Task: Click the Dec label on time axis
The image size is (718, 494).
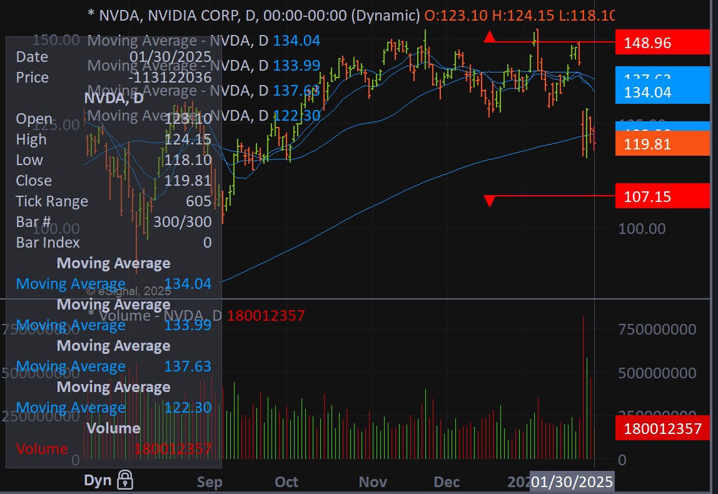Action: click(447, 482)
